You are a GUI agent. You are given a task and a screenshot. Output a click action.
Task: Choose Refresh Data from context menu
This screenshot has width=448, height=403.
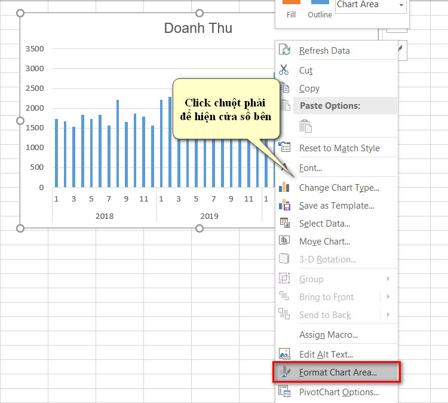[x=336, y=51]
